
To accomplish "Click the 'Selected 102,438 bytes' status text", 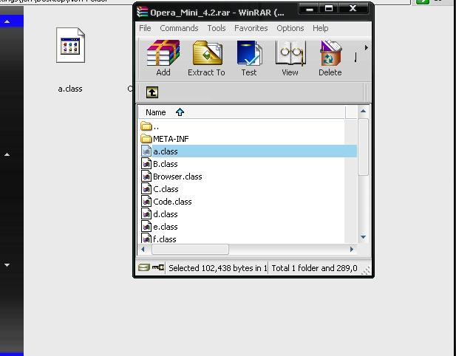I will [x=217, y=267].
